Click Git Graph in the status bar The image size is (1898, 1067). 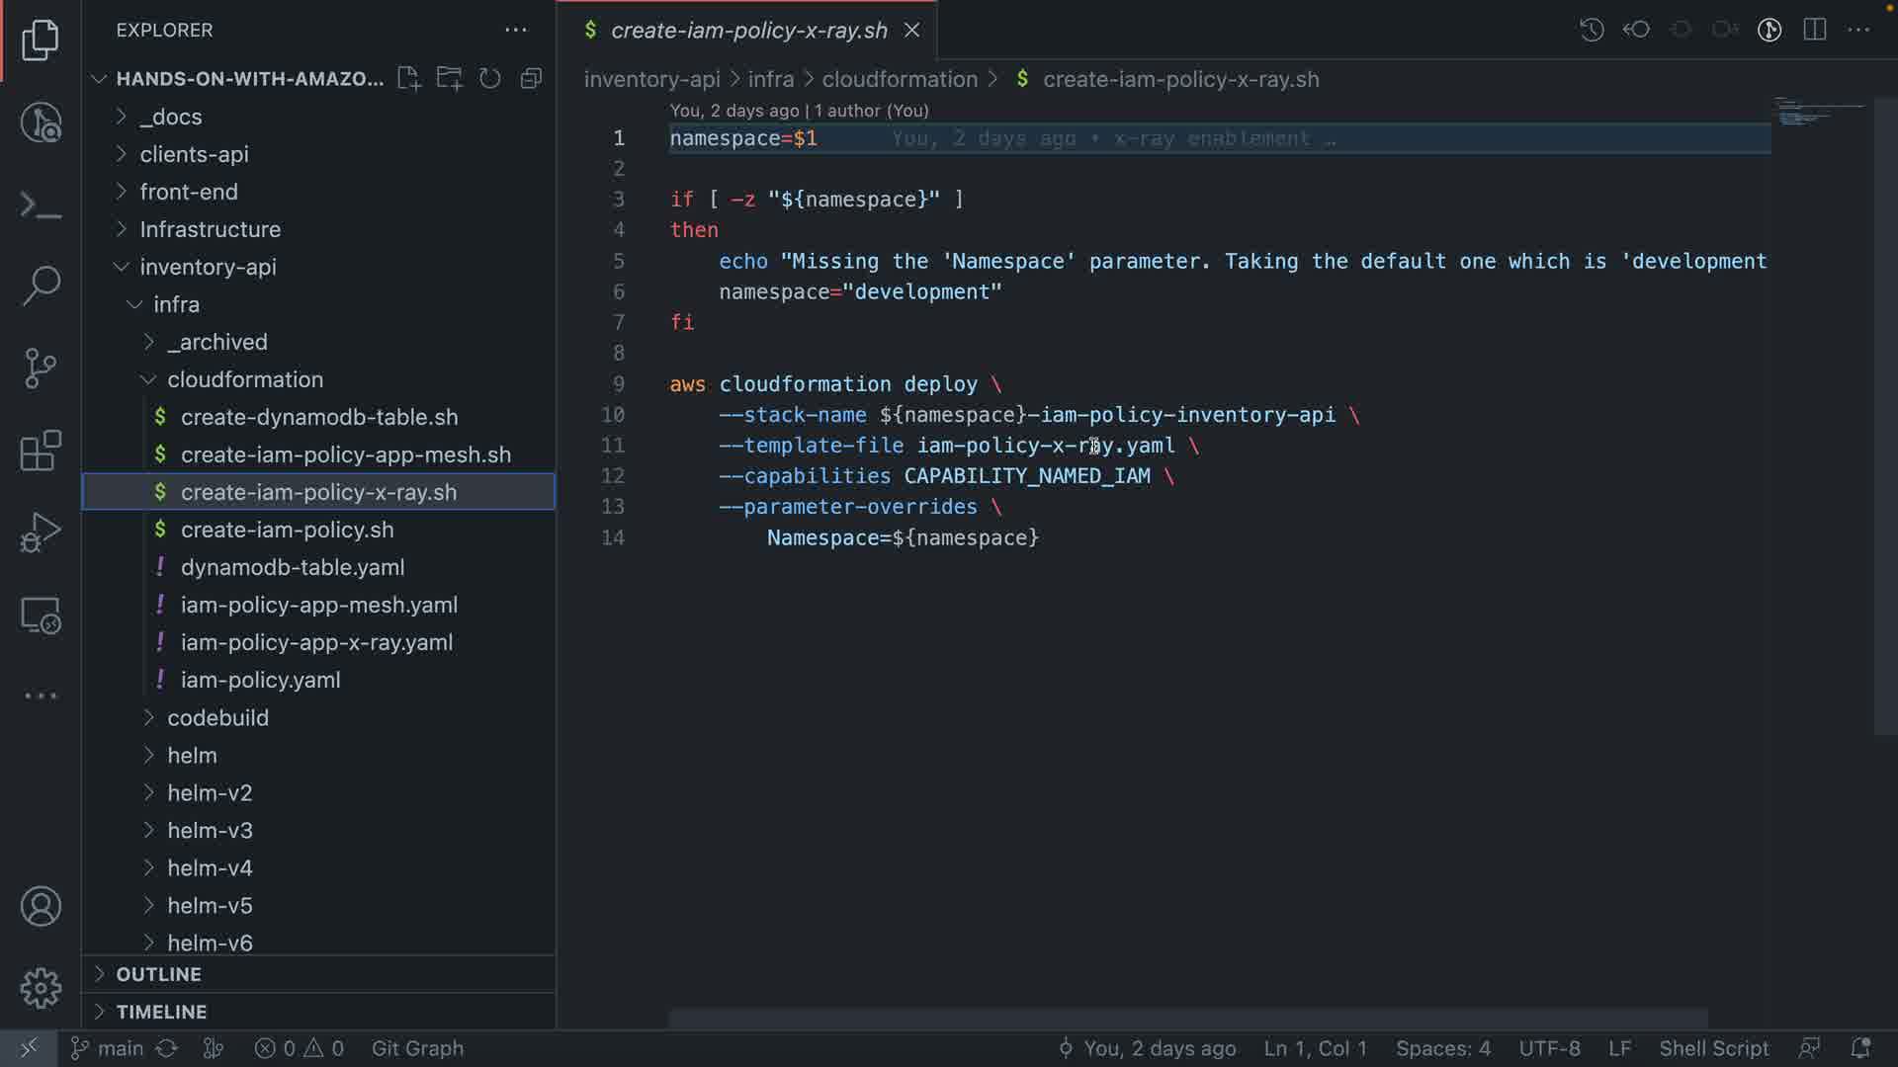[x=417, y=1048]
